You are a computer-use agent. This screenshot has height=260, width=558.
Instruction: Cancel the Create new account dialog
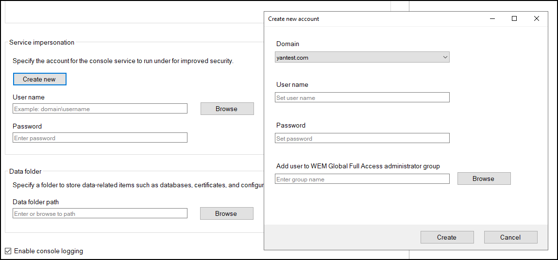tap(510, 237)
